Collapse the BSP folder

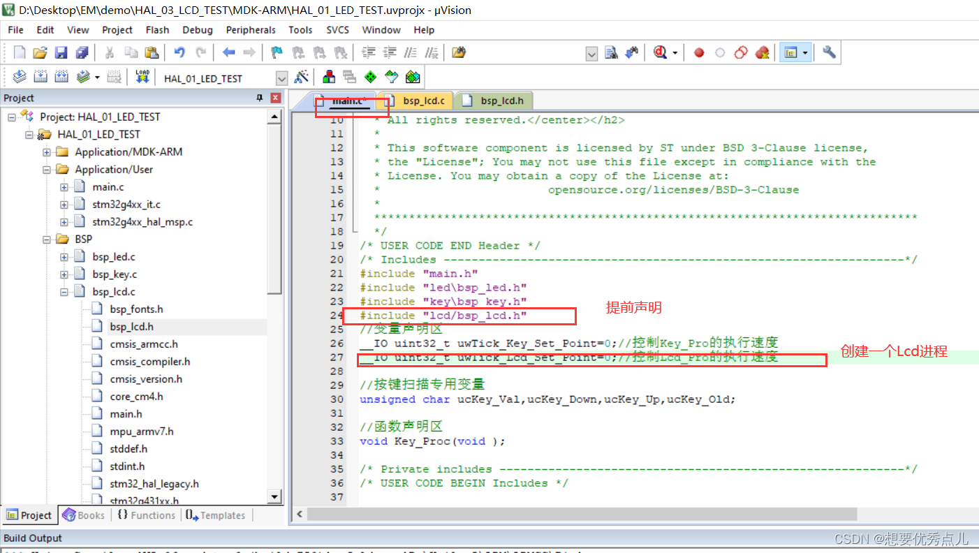pyautogui.click(x=46, y=239)
